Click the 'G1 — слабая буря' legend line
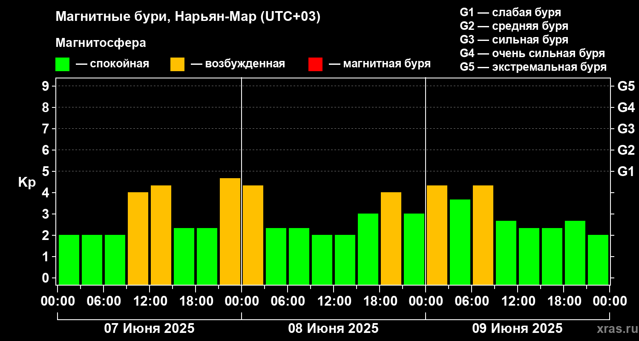The image size is (639, 341). pyautogui.click(x=510, y=12)
